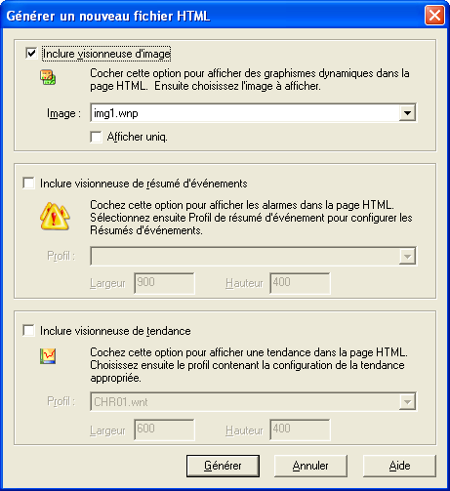Click the trend Largeur field showing 600
Screen dimensions: 450x491
pos(164,430)
